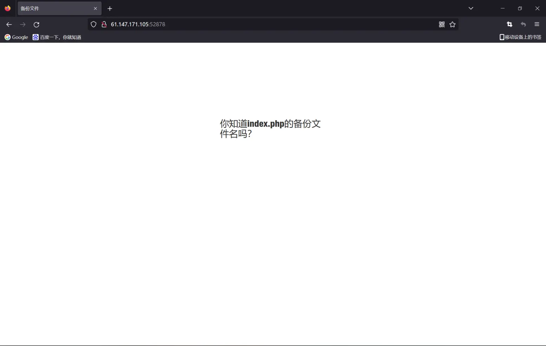Reload the current page
Viewport: 546px width, 346px height.
[x=37, y=25]
